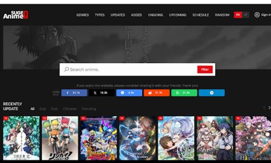Click the magnifier search icon
Viewport: 271px width, 163px height.
[66, 69]
